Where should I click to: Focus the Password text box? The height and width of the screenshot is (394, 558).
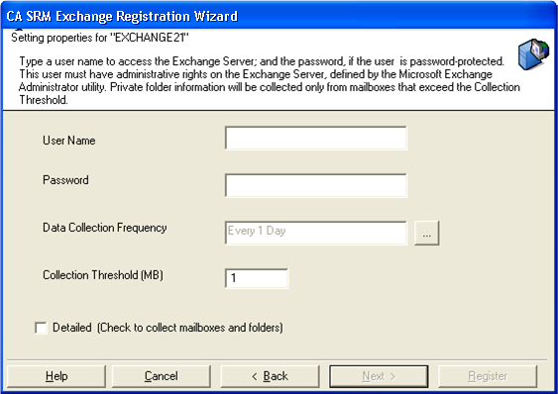tap(316, 185)
